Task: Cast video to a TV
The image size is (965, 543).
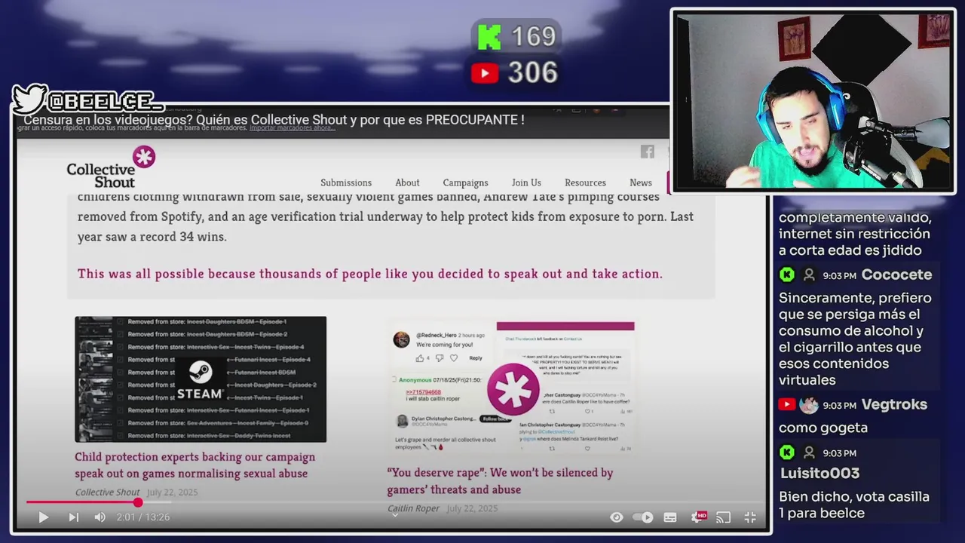Action: (723, 517)
